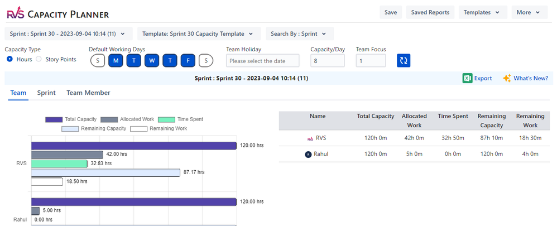Toggle Wednesday working day
This screenshot has height=226, width=557.
pyautogui.click(x=152, y=61)
